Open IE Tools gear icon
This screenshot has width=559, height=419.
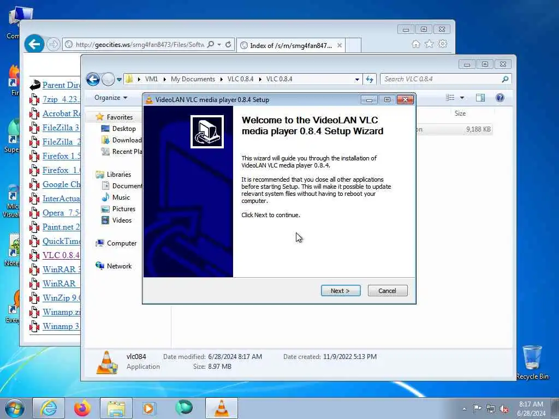(x=443, y=44)
